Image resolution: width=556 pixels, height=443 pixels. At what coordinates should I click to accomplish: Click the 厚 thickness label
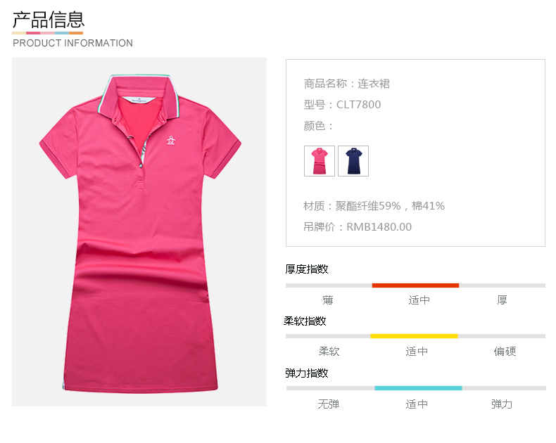point(502,300)
